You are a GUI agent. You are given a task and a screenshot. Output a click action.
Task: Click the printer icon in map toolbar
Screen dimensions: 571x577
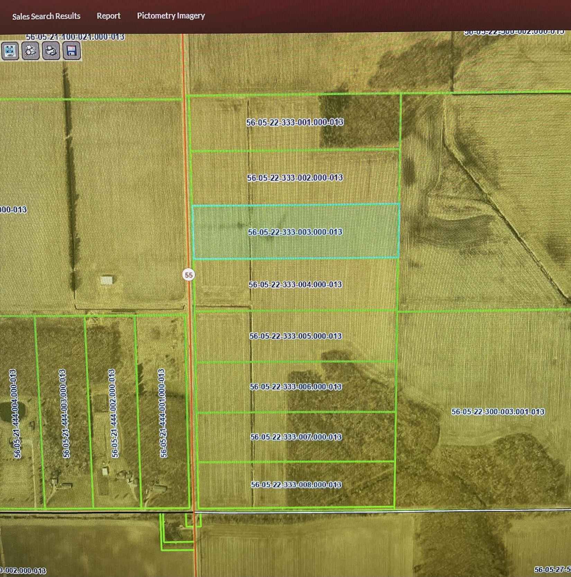(51, 51)
